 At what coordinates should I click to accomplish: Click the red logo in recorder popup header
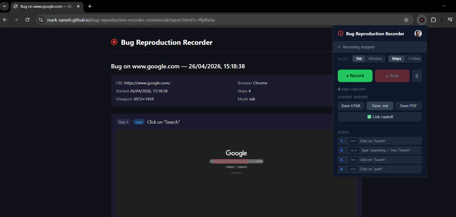[341, 33]
